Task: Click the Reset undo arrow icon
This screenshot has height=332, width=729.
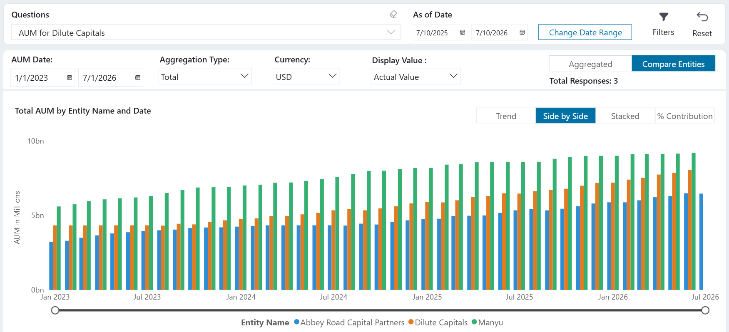Action: [702, 17]
